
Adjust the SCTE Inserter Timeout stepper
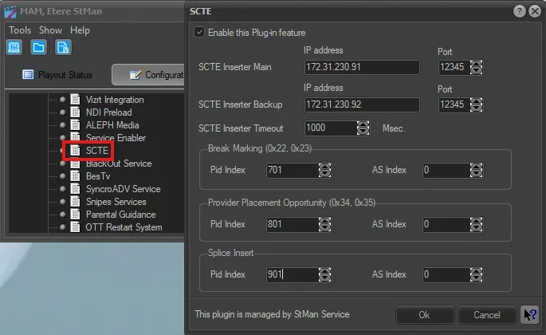coord(363,128)
